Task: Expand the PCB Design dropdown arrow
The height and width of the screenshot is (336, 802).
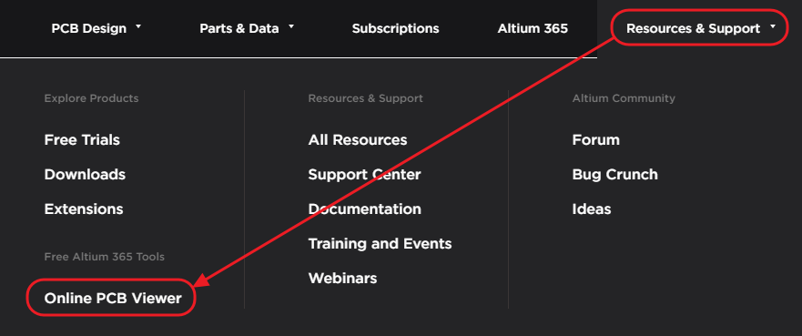Action: 138,25
